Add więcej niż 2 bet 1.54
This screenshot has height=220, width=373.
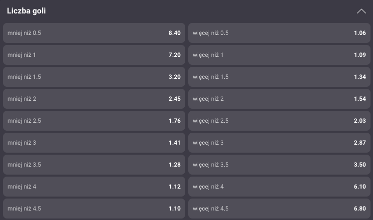pos(279,99)
